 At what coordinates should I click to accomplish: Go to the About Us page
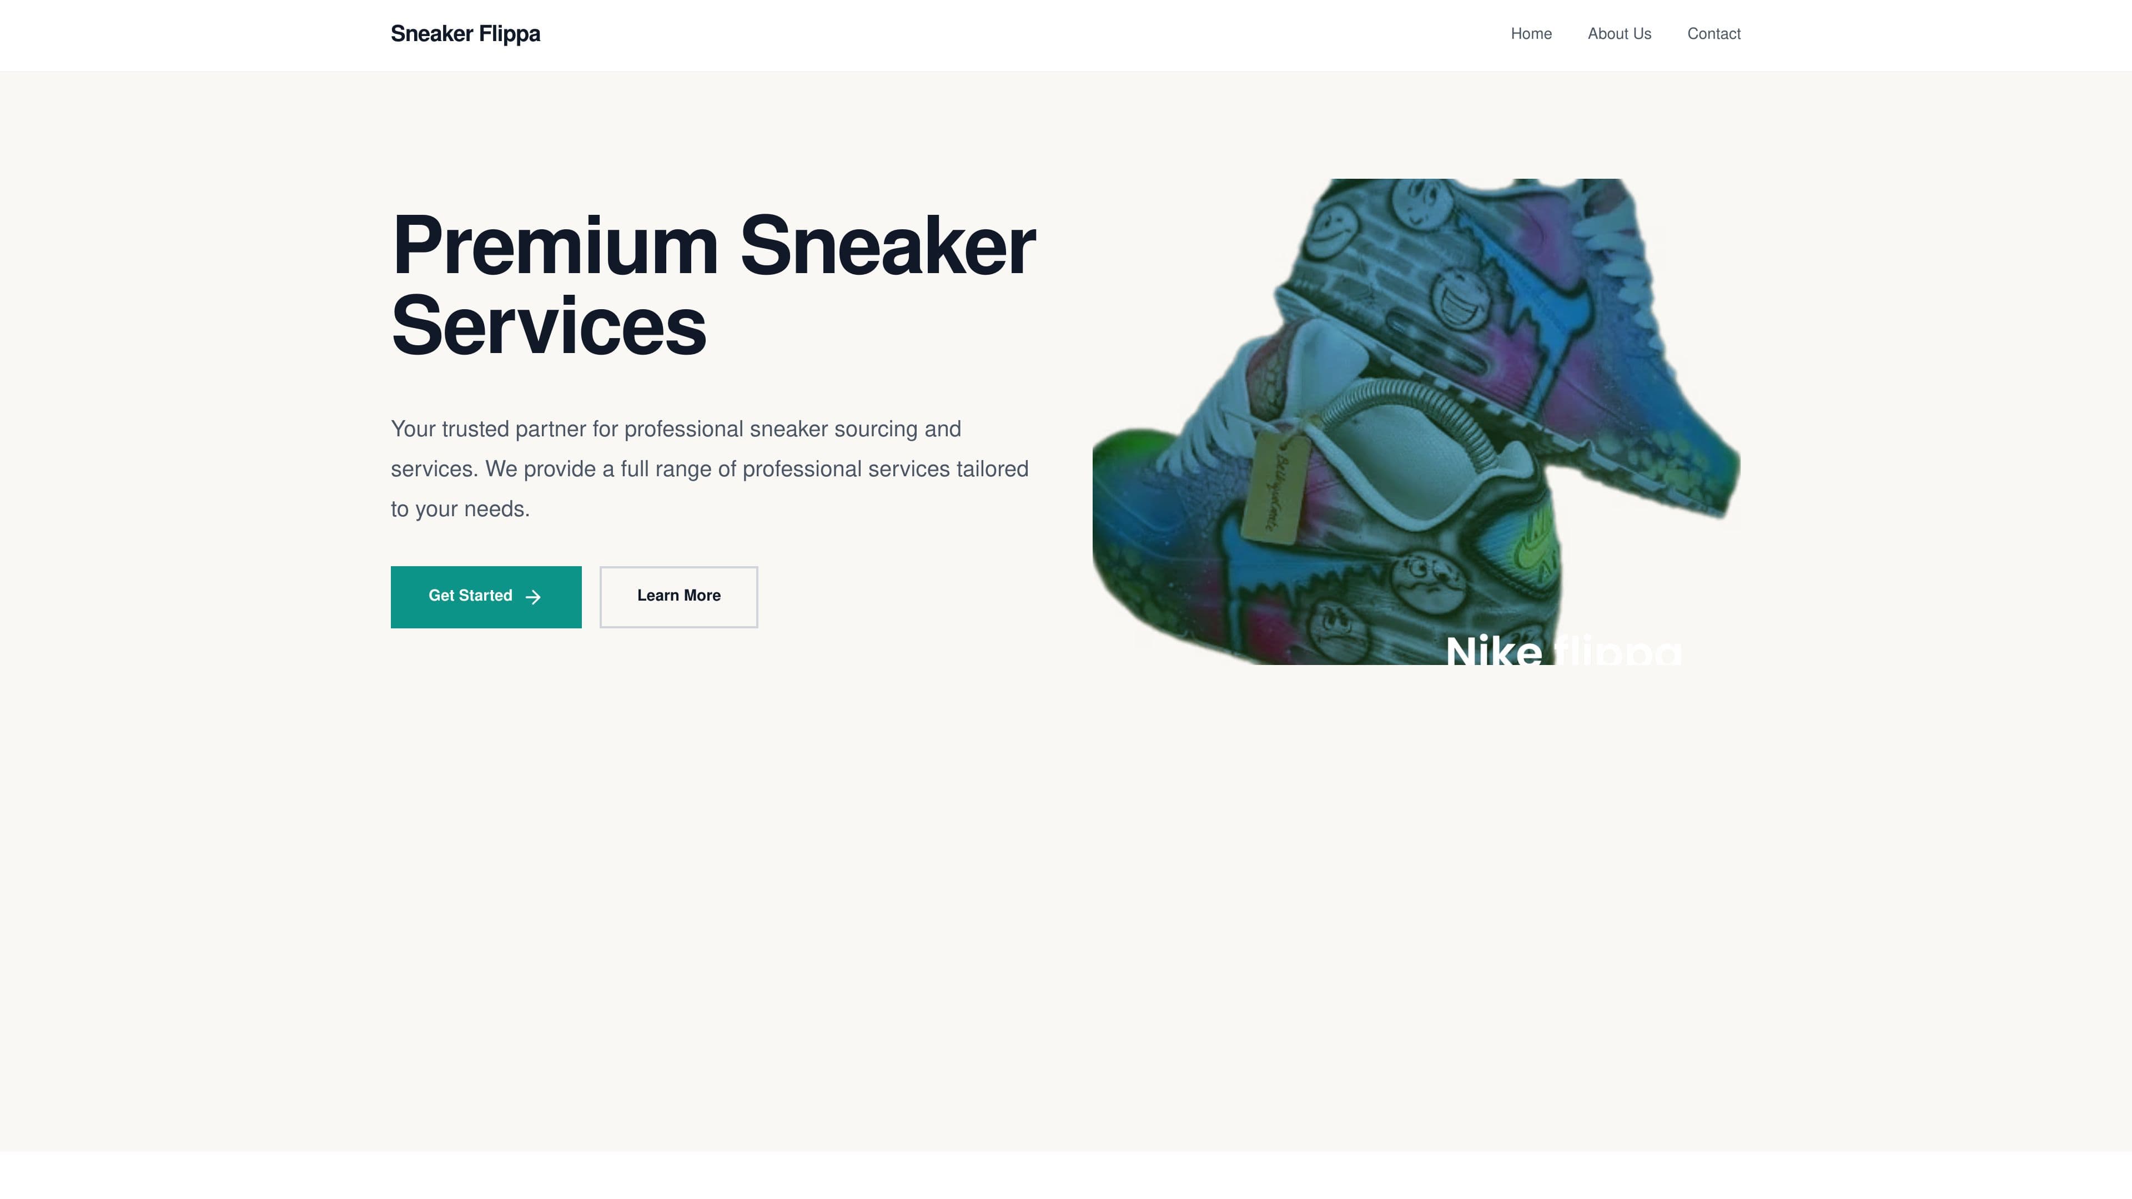pos(1619,34)
